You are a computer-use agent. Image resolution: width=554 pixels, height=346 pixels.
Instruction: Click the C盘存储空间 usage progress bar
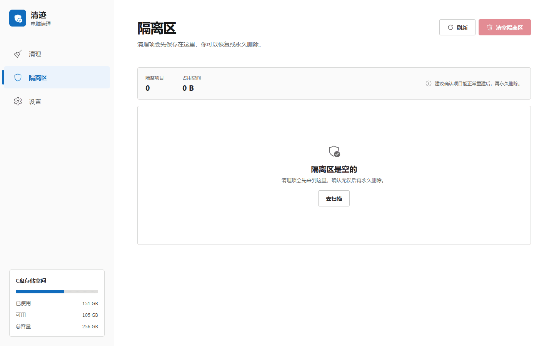pos(57,291)
